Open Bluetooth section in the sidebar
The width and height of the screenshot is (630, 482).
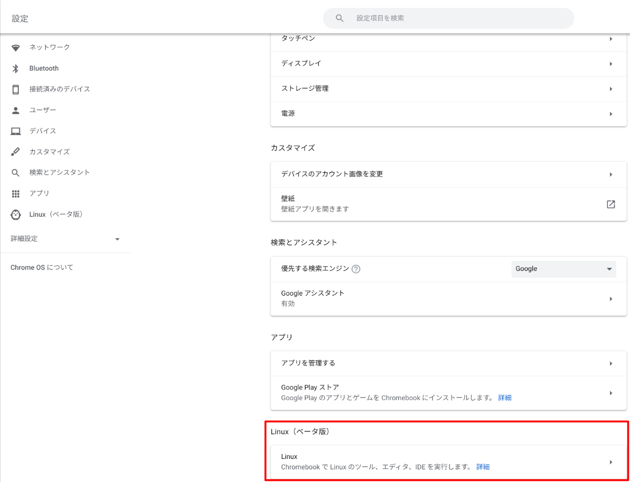[x=44, y=68]
